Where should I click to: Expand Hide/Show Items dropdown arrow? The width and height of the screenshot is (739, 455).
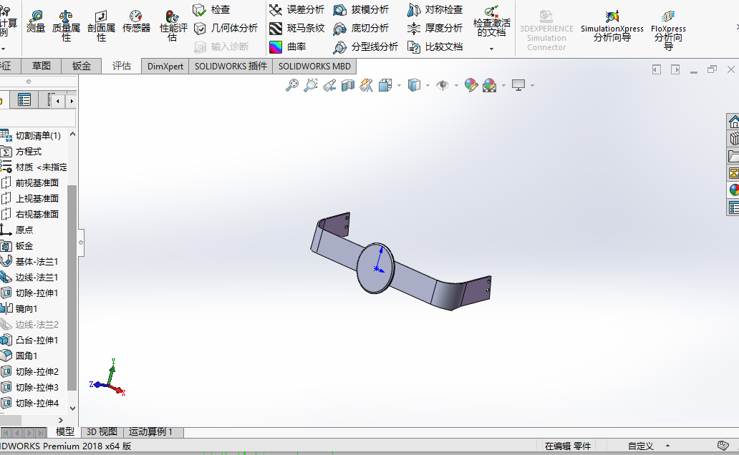pyautogui.click(x=456, y=85)
